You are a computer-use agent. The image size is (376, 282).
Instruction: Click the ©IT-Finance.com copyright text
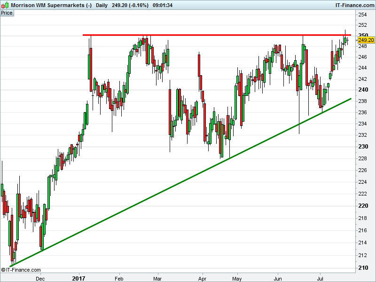21,270
